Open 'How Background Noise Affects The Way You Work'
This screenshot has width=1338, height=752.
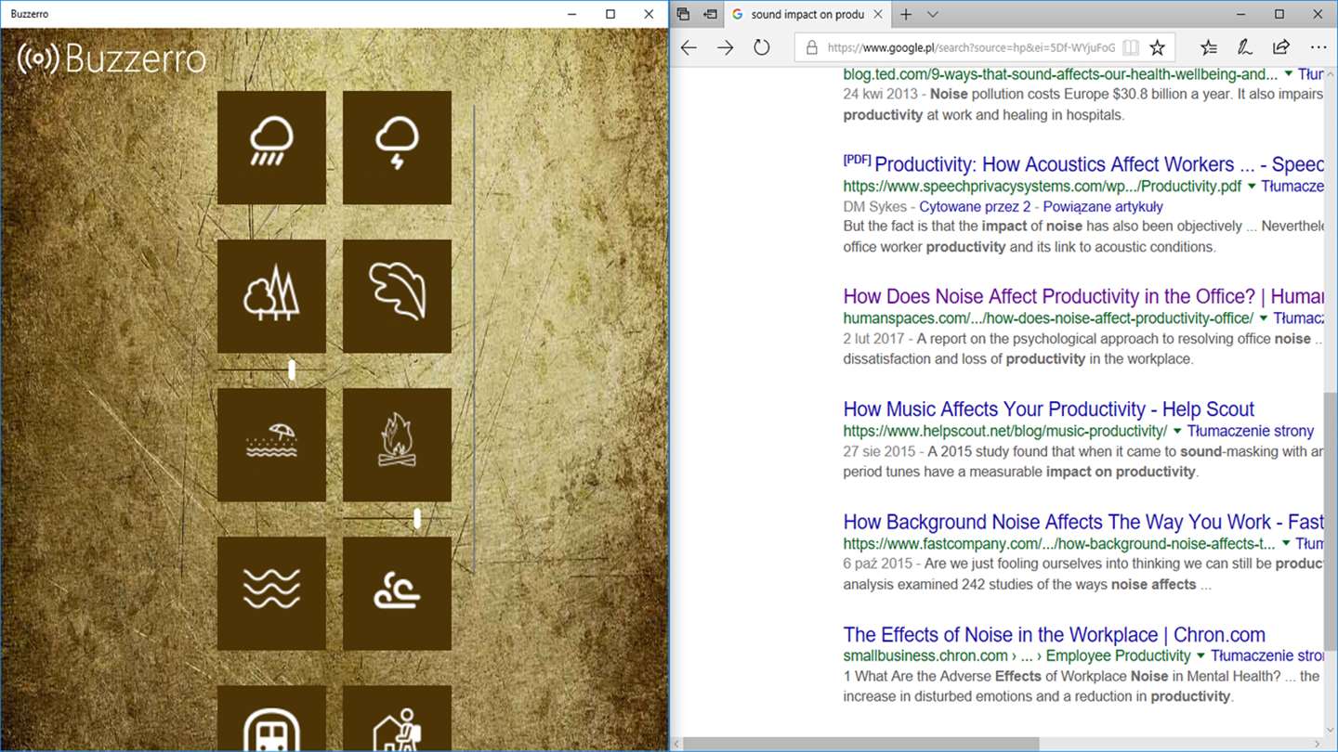[x=1083, y=523]
